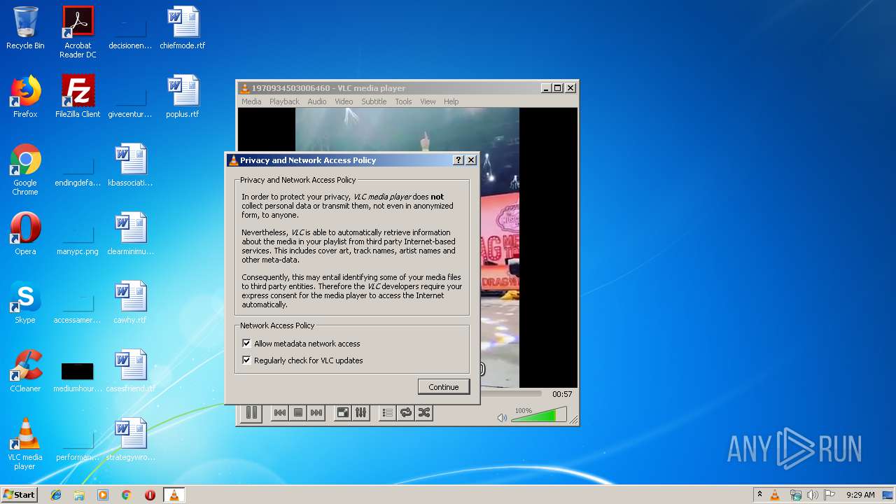896x504 pixels.
Task: Skip to next media in VLC
Action: click(316, 413)
